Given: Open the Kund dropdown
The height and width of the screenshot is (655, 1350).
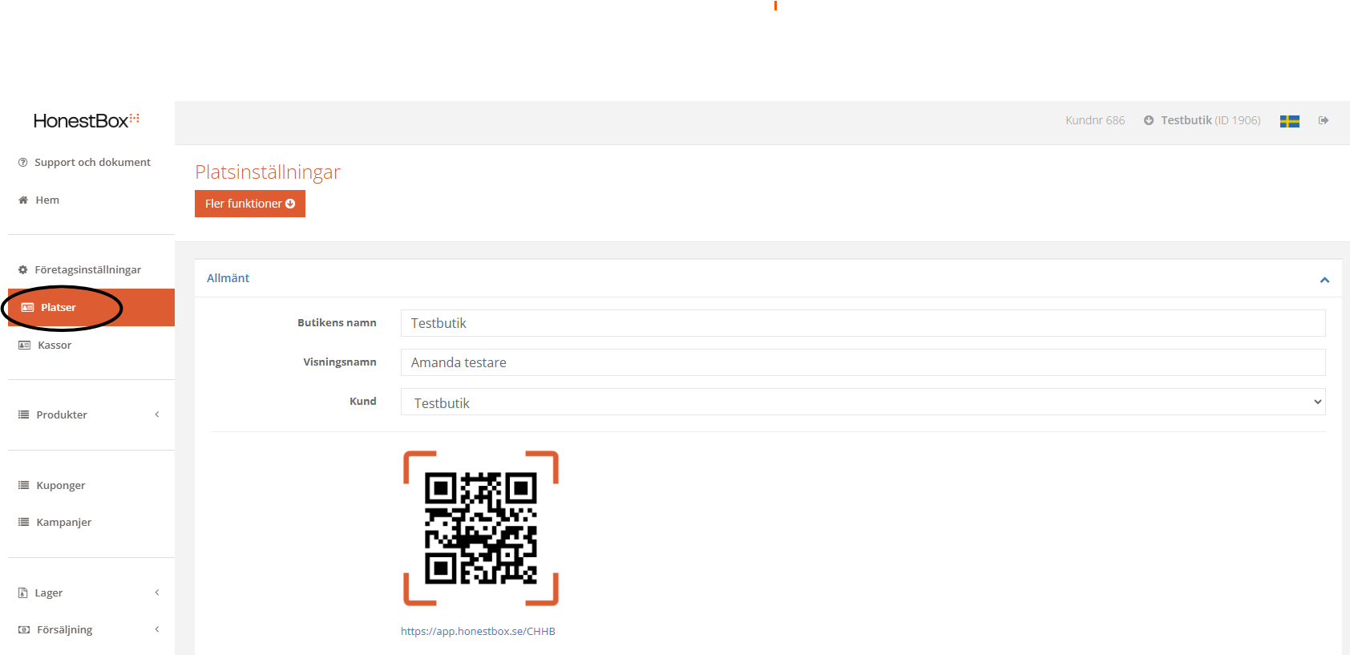Looking at the screenshot, I should tap(862, 402).
